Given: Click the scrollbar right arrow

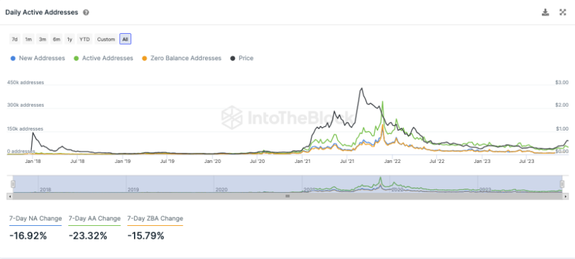Looking at the screenshot, I should (x=566, y=196).
